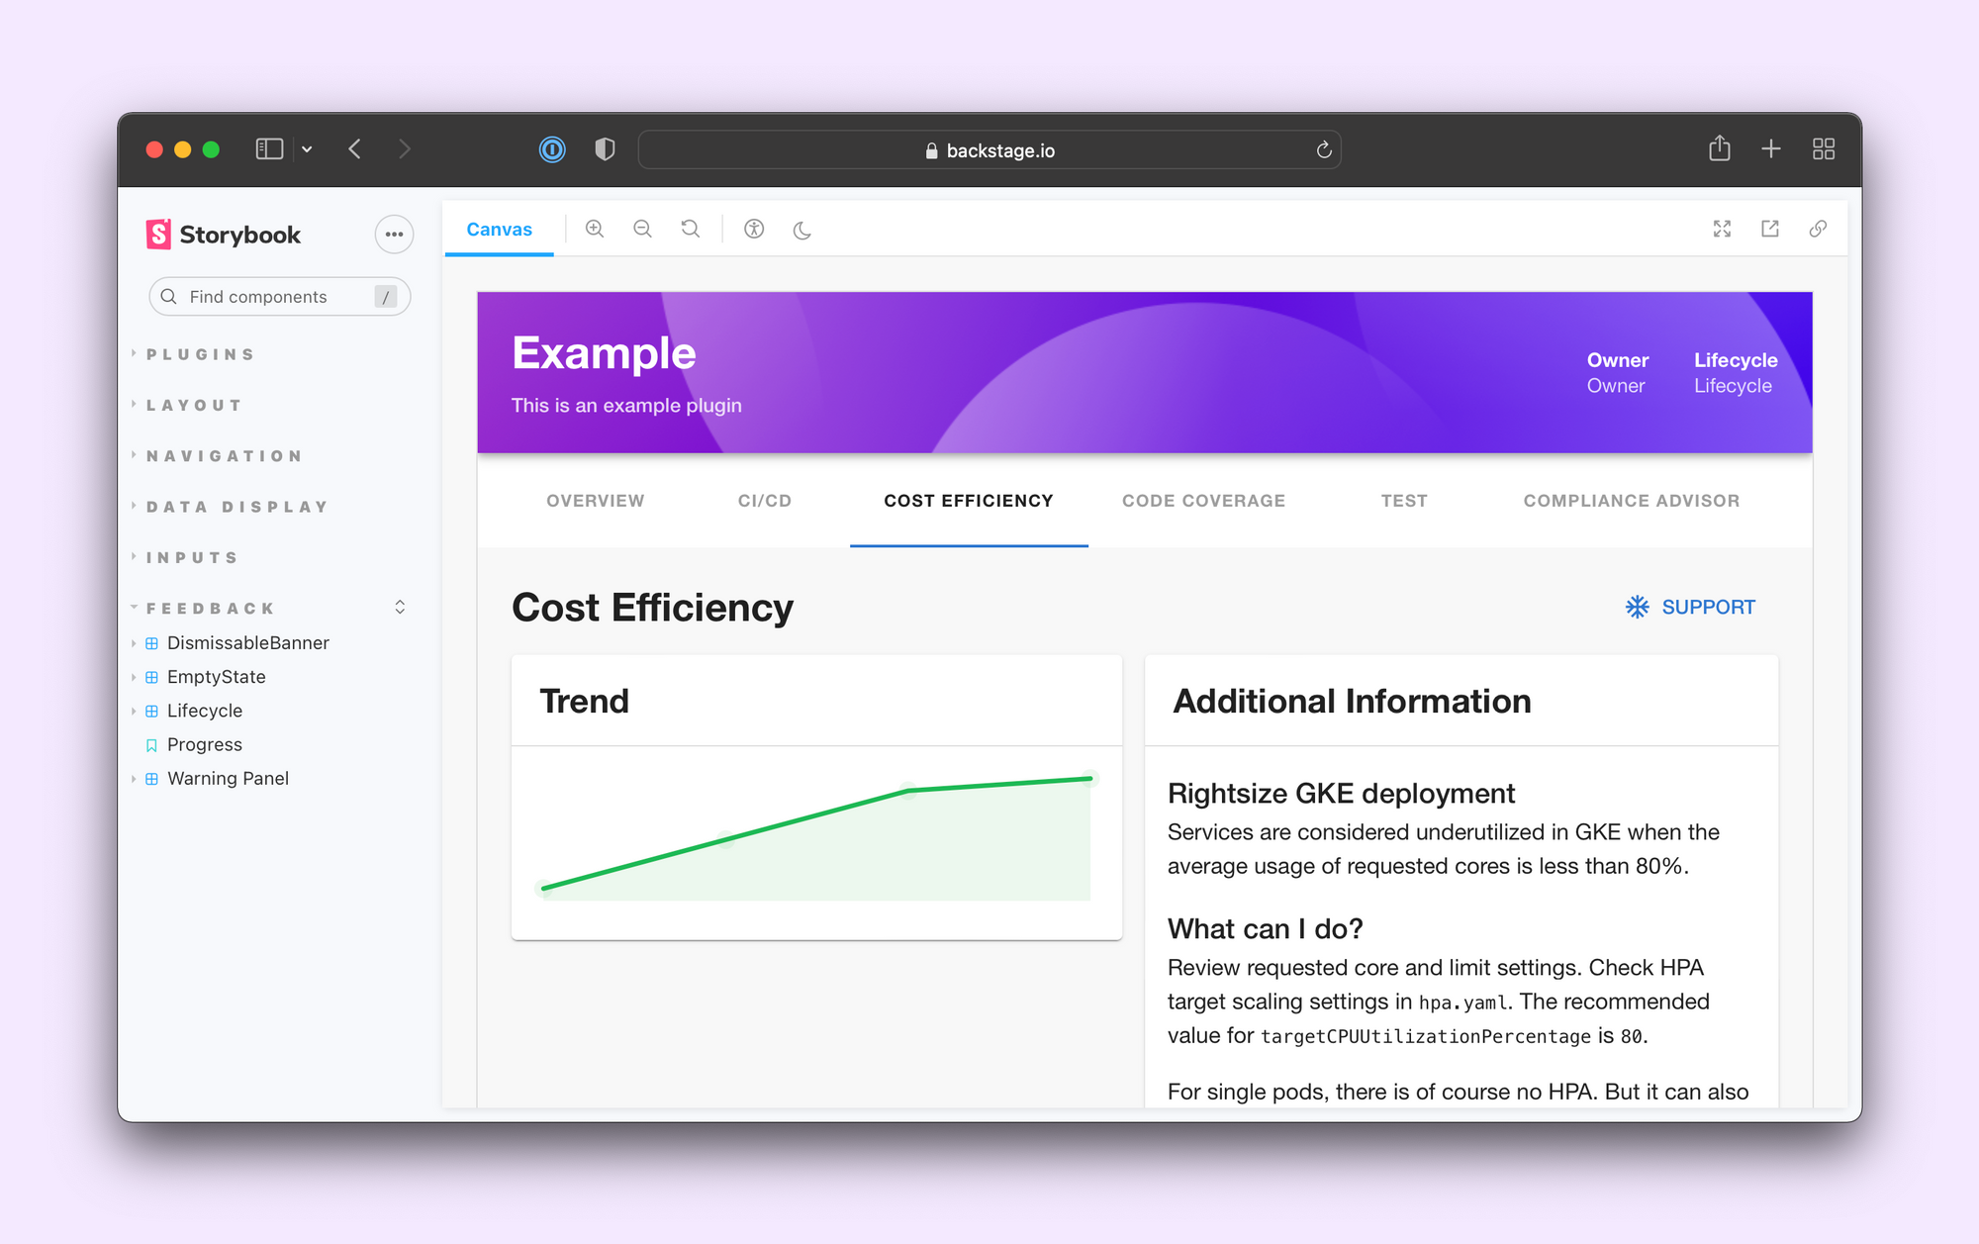Open Storybook ellipsis menu button
The image size is (1979, 1244).
[x=394, y=235]
